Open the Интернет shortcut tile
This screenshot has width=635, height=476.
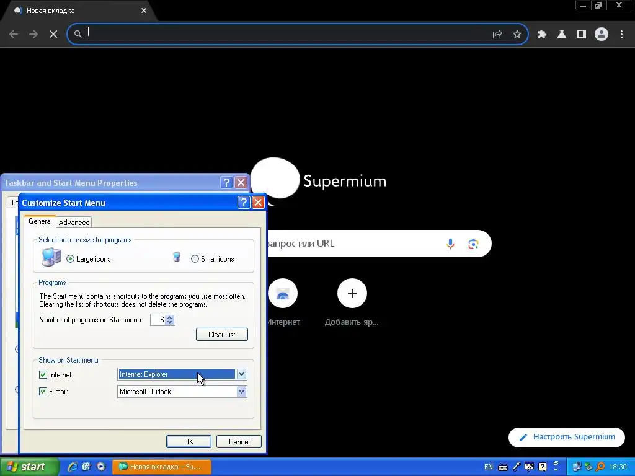[283, 293]
